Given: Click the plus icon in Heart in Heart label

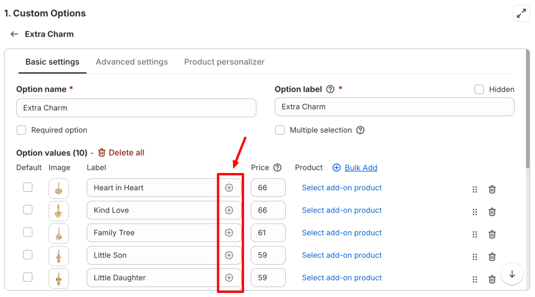Looking at the screenshot, I should 229,188.
